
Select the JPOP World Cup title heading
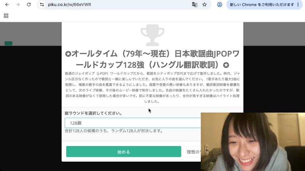pyautogui.click(x=152, y=59)
